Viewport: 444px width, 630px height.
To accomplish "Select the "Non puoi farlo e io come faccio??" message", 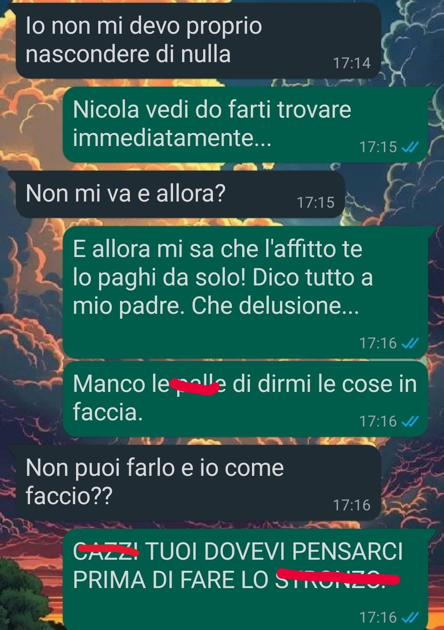I will pyautogui.click(x=198, y=482).
